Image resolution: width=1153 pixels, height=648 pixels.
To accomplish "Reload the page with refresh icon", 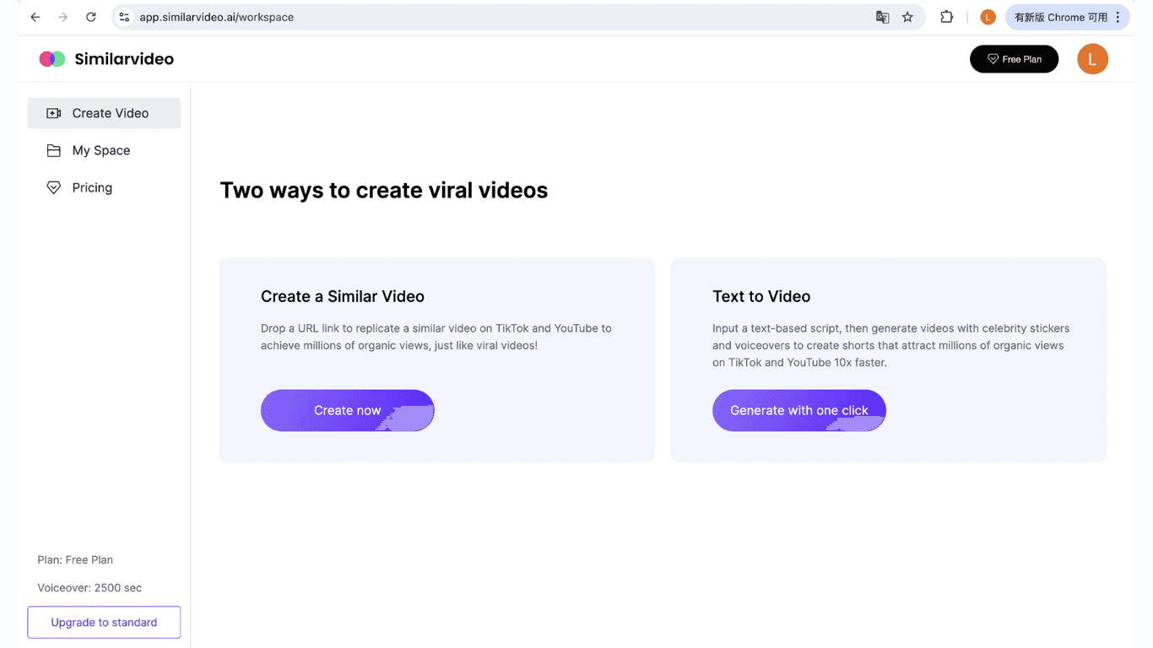I will pyautogui.click(x=91, y=17).
